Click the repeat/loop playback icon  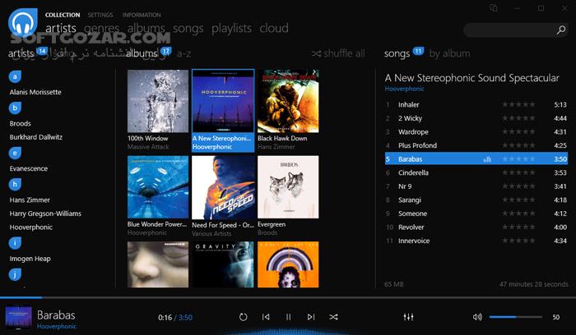click(244, 317)
